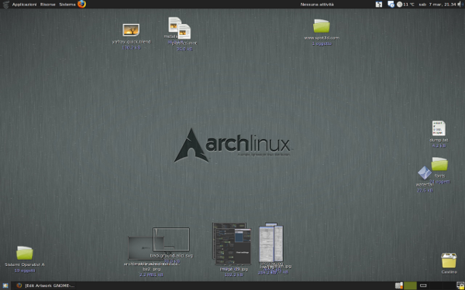Open the Sistemi Operativi A folder
Screen dimensions: 465x290
pyautogui.click(x=25, y=253)
